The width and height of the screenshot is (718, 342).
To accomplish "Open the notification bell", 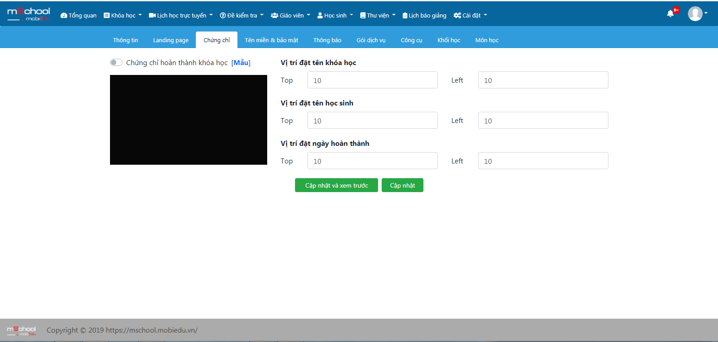I will point(670,13).
